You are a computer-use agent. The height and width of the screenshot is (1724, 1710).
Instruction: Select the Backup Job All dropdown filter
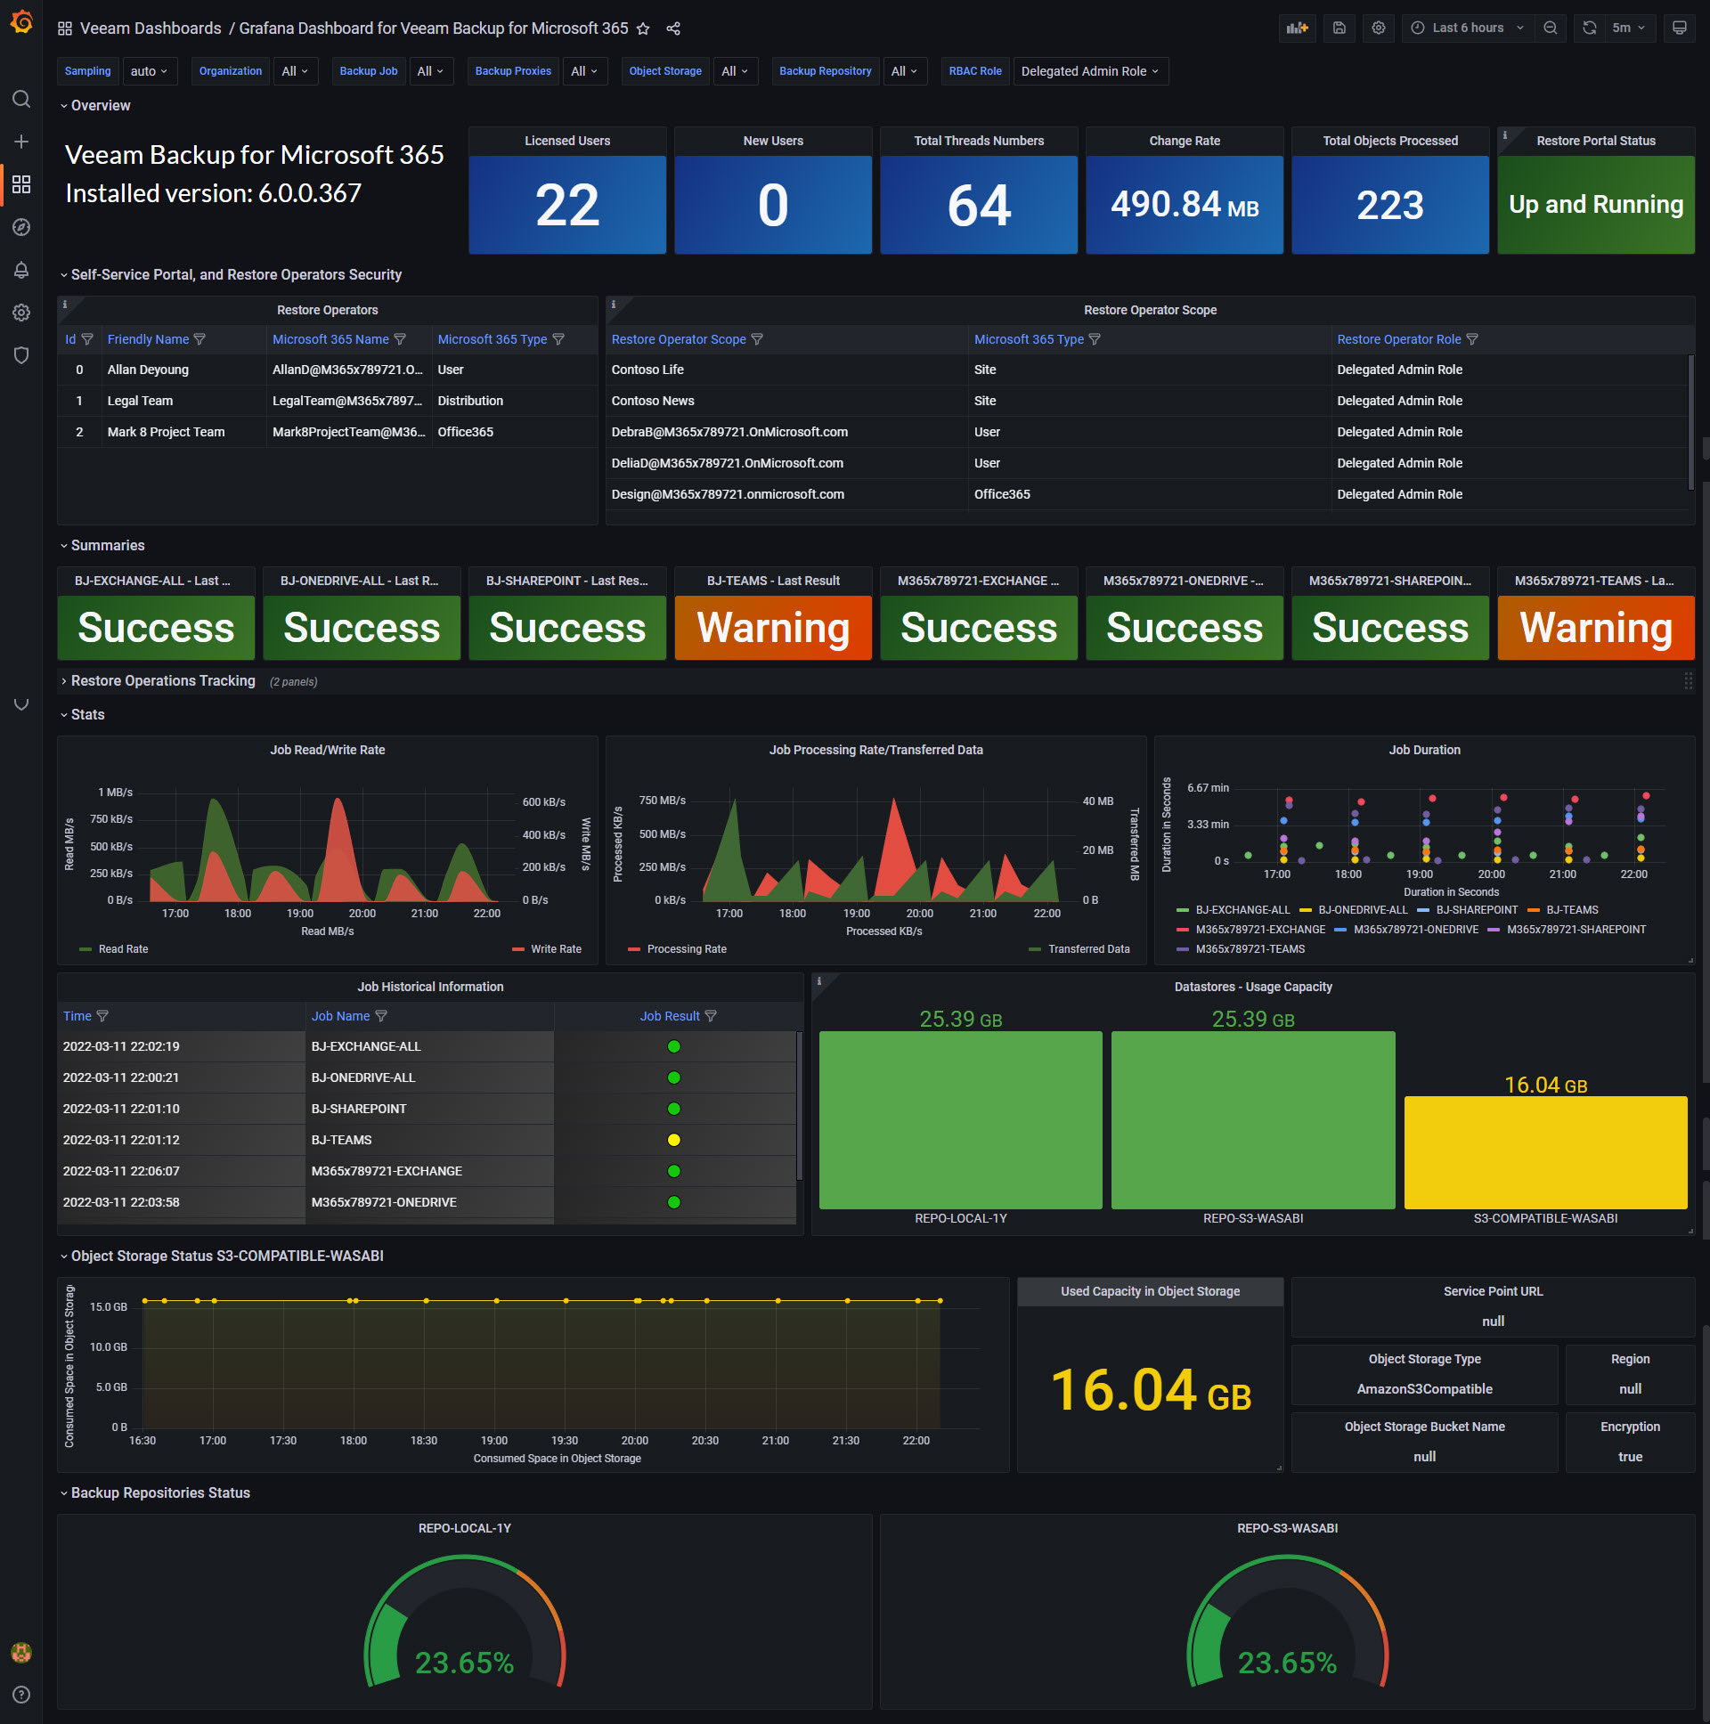(x=424, y=70)
